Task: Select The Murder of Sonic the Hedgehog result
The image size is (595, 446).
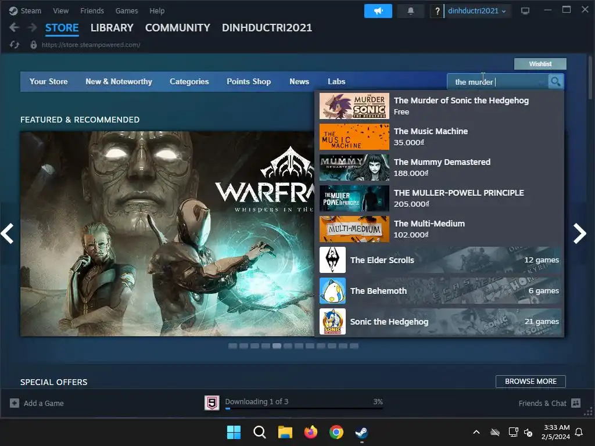Action: (x=440, y=106)
